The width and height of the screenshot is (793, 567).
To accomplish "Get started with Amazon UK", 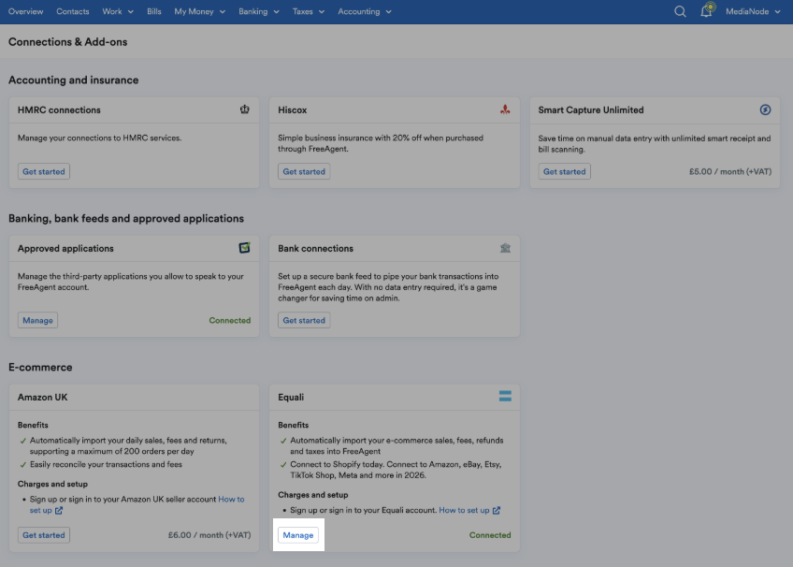I will pyautogui.click(x=44, y=535).
